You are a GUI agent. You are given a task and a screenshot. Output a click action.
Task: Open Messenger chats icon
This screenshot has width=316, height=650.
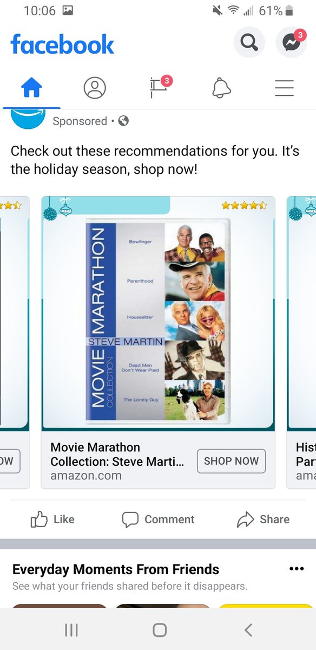click(291, 42)
